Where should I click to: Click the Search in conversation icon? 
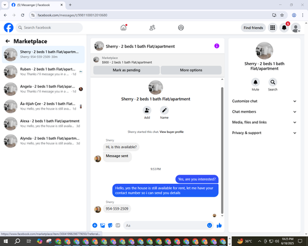tap(273, 82)
